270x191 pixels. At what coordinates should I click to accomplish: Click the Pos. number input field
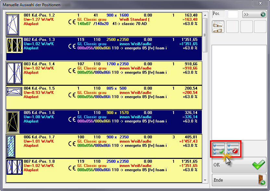coord(233,14)
